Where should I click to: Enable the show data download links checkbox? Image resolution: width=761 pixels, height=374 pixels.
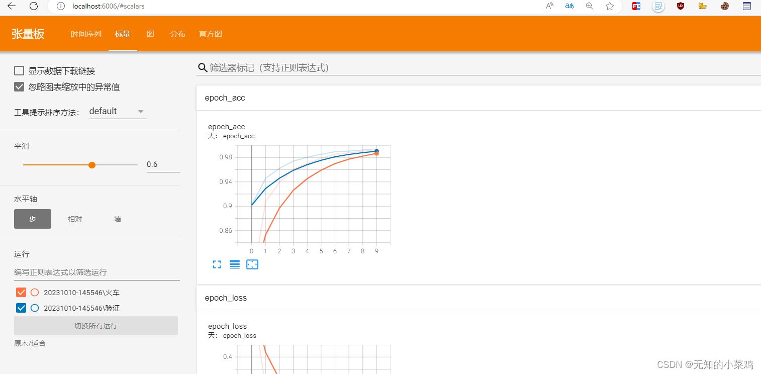click(19, 71)
